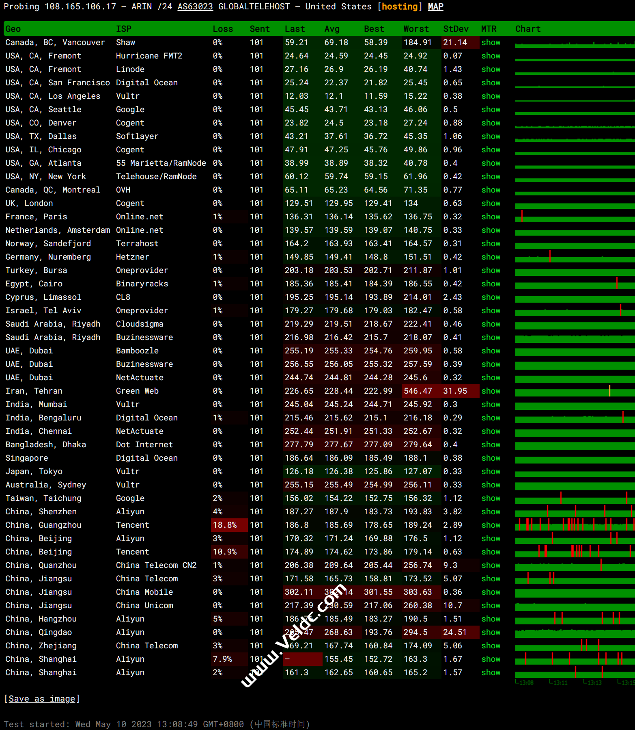Show MTR for India, Mumbai Vultr
This screenshot has width=635, height=730.
[x=491, y=404]
